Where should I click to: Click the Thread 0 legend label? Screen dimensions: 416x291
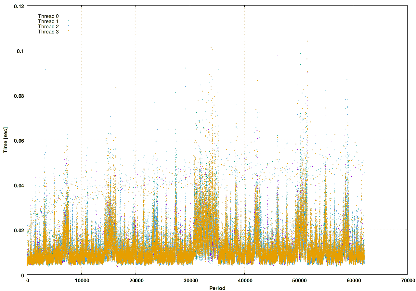pyautogui.click(x=48, y=16)
